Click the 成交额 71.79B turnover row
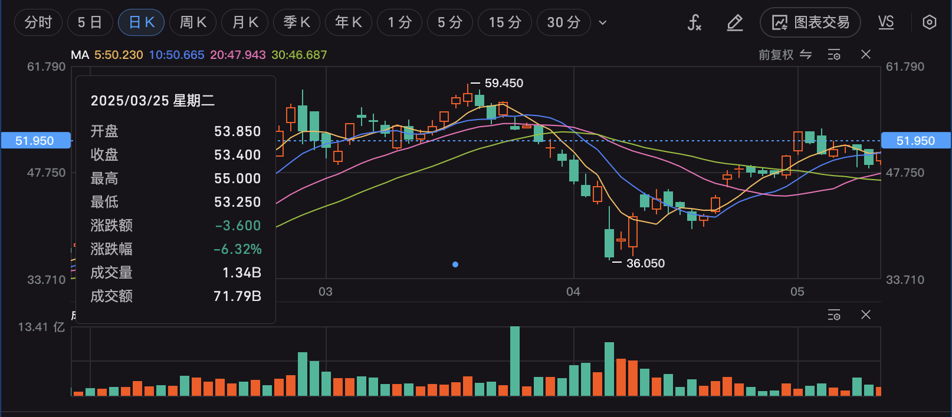Screen dimensions: 952x417 point(176,296)
